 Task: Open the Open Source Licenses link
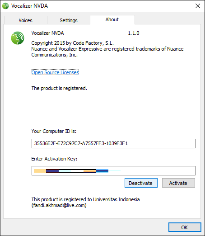click(x=55, y=72)
